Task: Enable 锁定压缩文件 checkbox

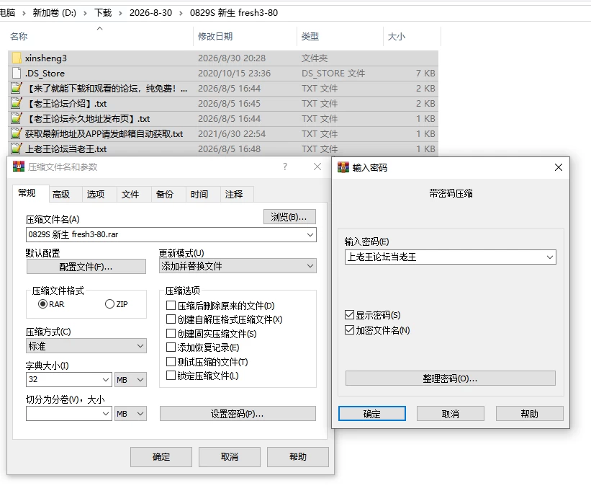Action: [171, 376]
